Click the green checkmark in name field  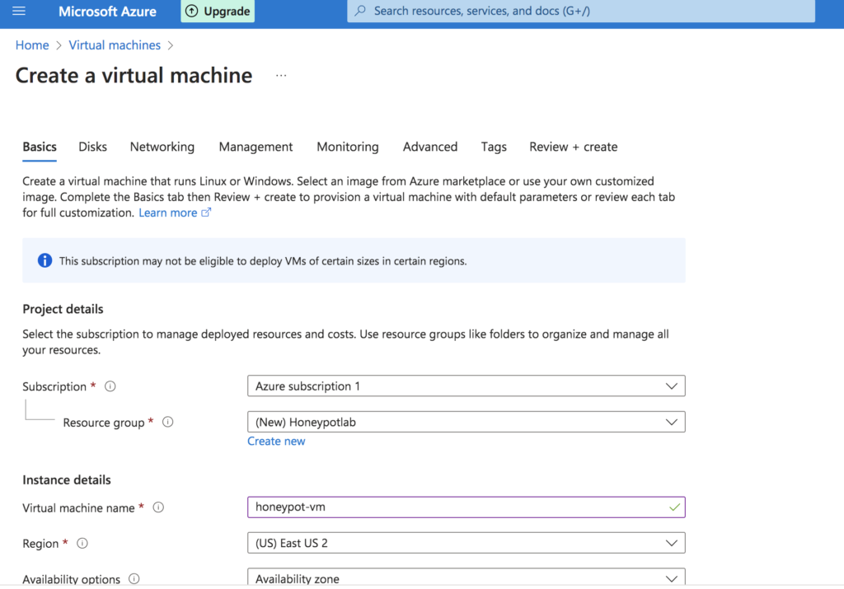674,507
